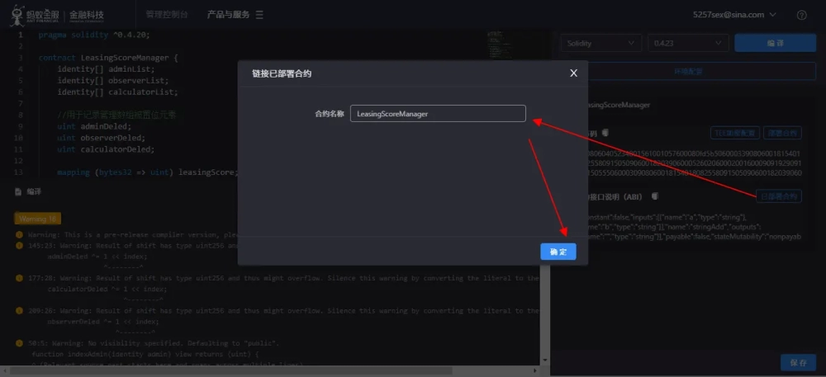This screenshot has width=826, height=377.
Task: Click the 合约名称 input field
Action: 438,114
